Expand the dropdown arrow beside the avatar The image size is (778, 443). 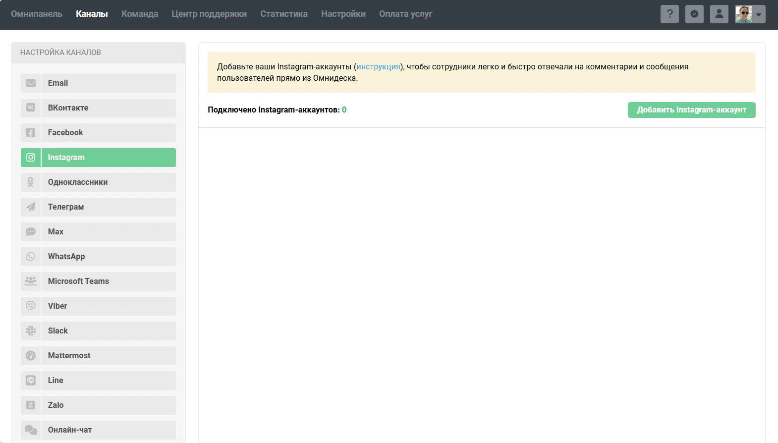click(759, 14)
